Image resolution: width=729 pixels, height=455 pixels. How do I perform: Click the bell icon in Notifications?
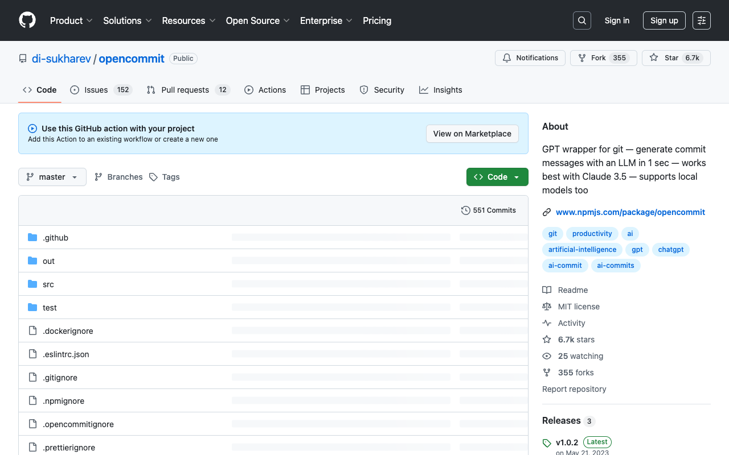coord(507,58)
